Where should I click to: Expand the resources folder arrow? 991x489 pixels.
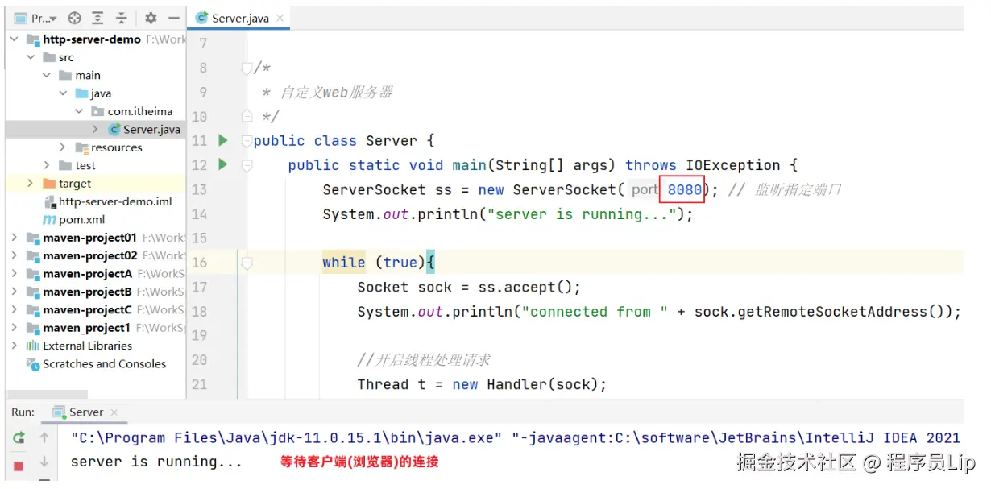tap(64, 147)
